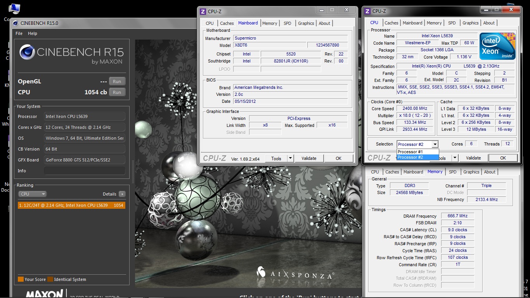Click the 107 clocks tRFC value
The height and width of the screenshot is (298, 530).
(x=457, y=258)
